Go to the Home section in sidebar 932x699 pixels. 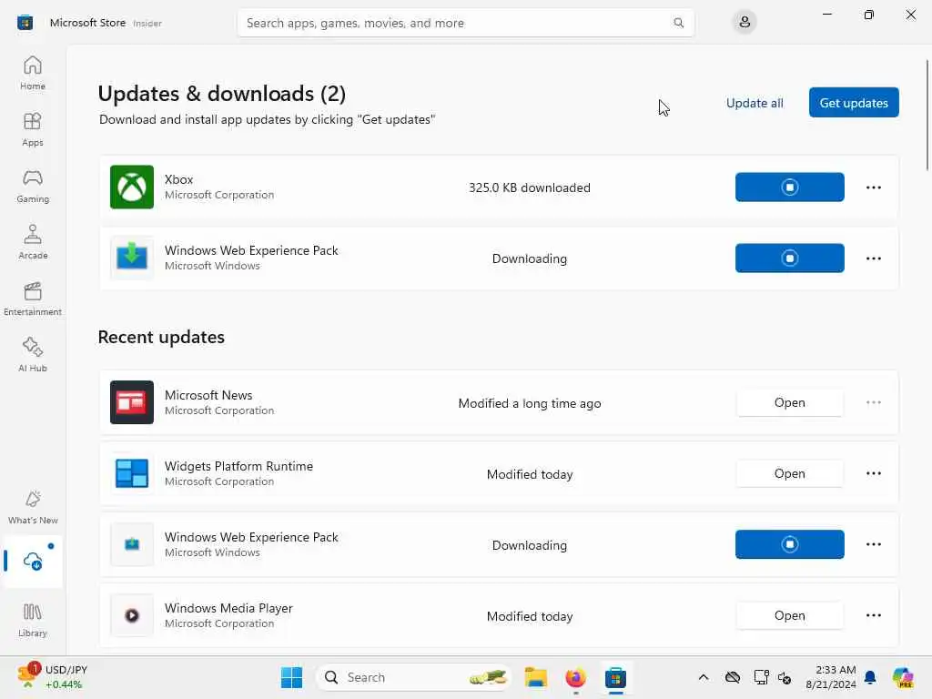coord(33,73)
